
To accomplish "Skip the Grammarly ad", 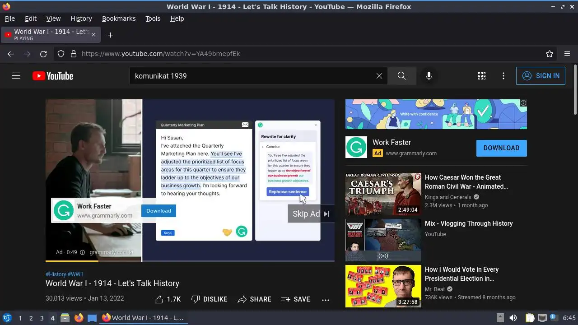I will coord(311,214).
